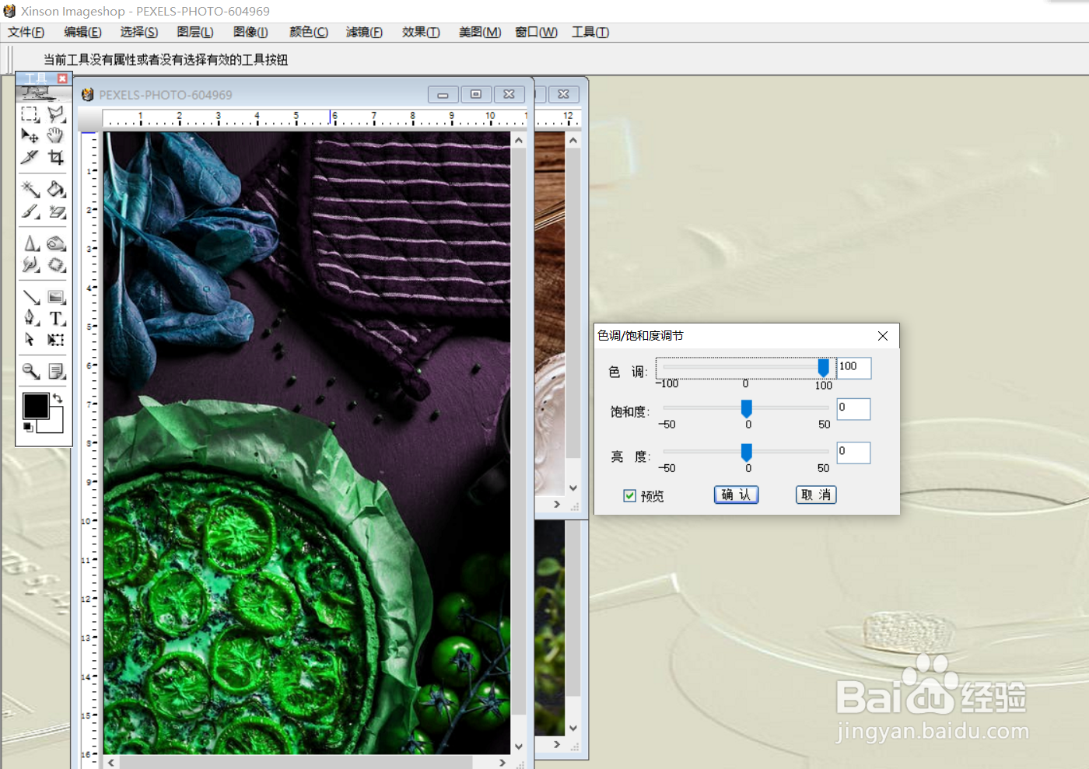Select the smudge finger tool
This screenshot has width=1089, height=769.
(x=30, y=264)
